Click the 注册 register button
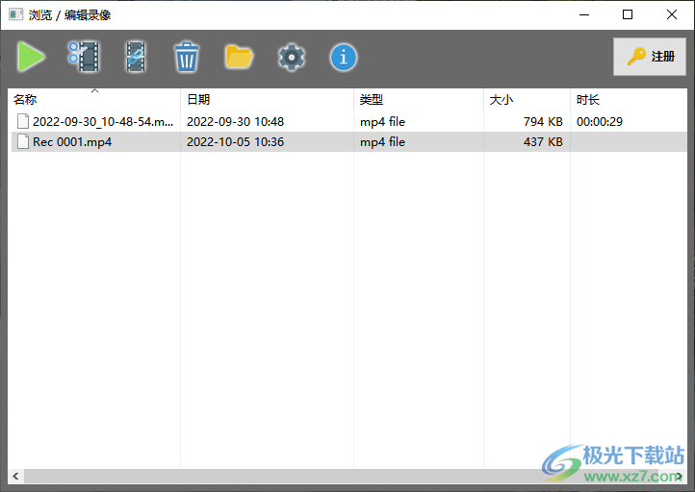This screenshot has width=695, height=492. coord(650,57)
